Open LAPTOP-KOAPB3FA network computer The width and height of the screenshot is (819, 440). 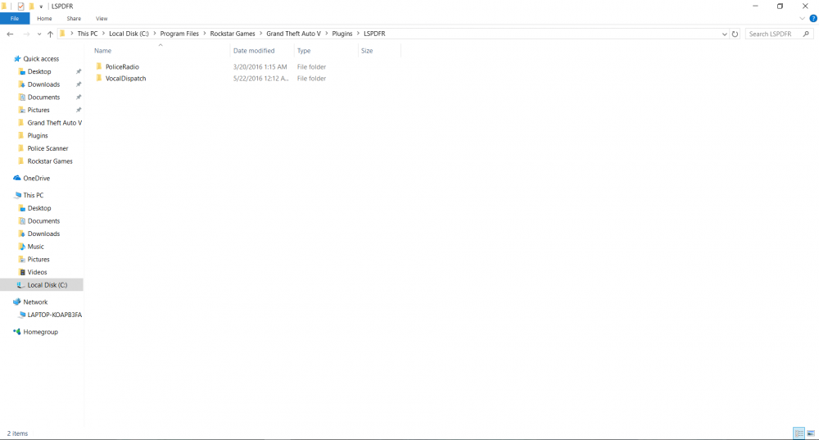tap(54, 315)
